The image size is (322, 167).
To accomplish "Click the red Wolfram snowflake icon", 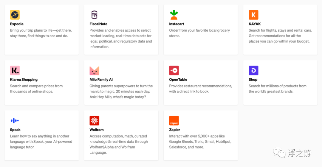I will point(94,120).
